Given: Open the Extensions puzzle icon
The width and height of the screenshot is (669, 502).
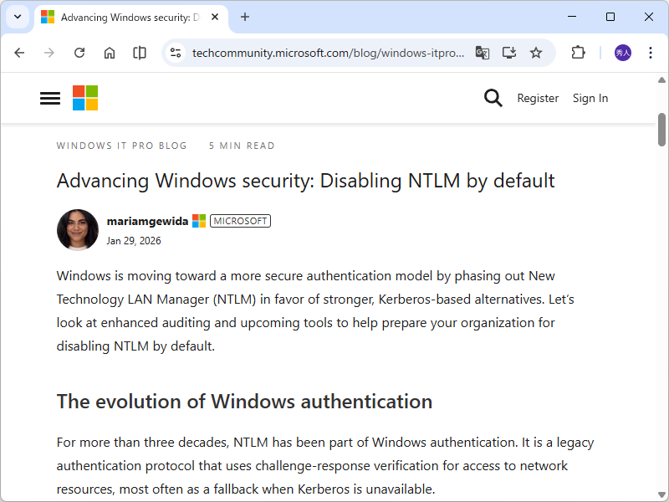Looking at the screenshot, I should click(578, 53).
